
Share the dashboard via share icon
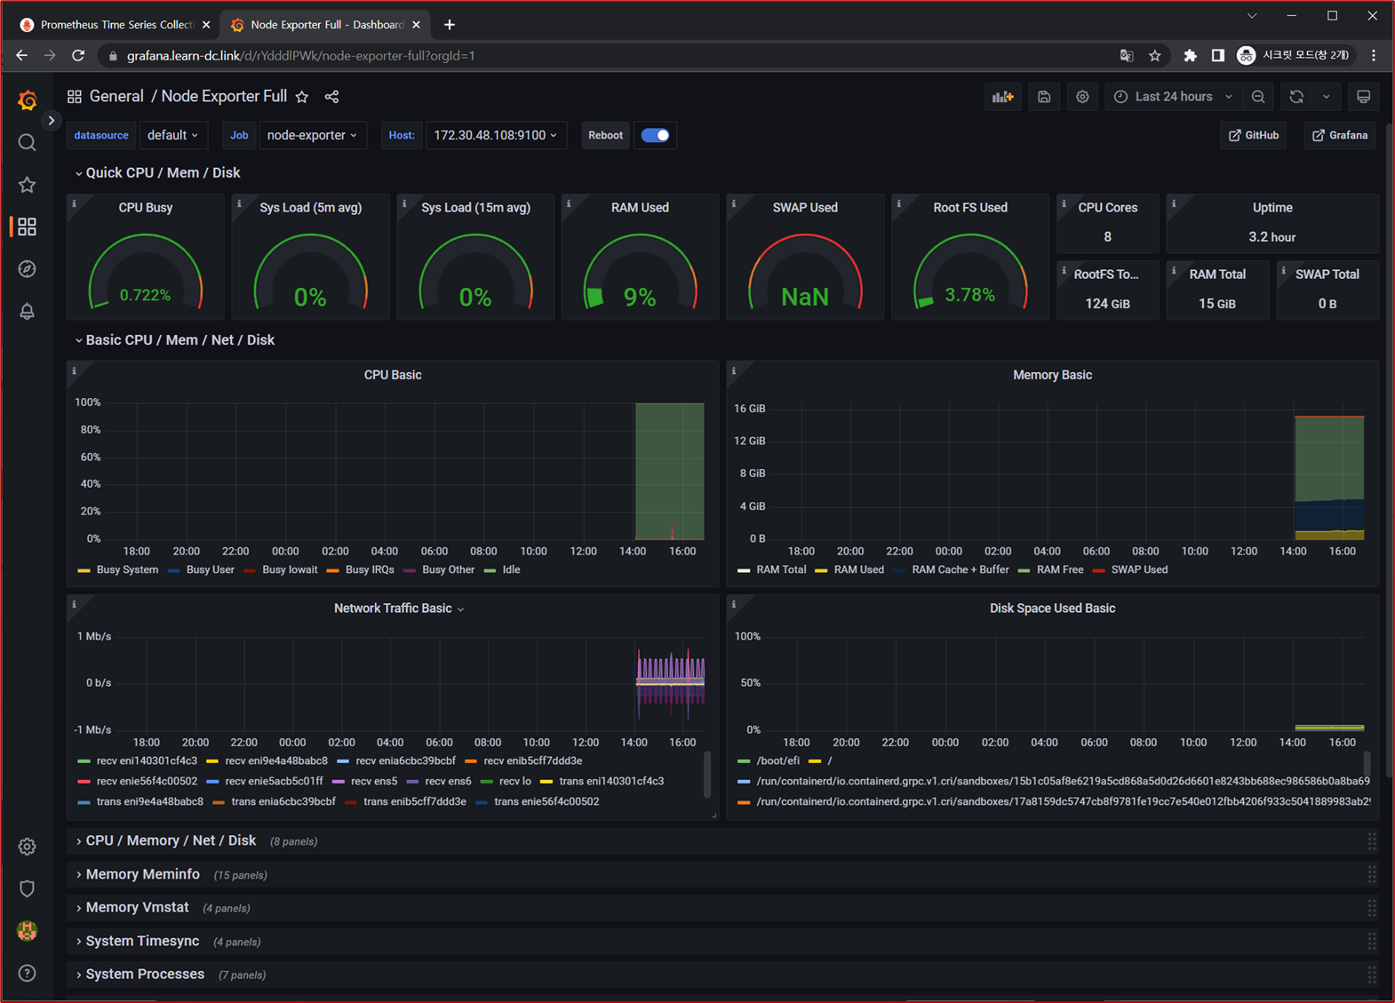point(331,97)
